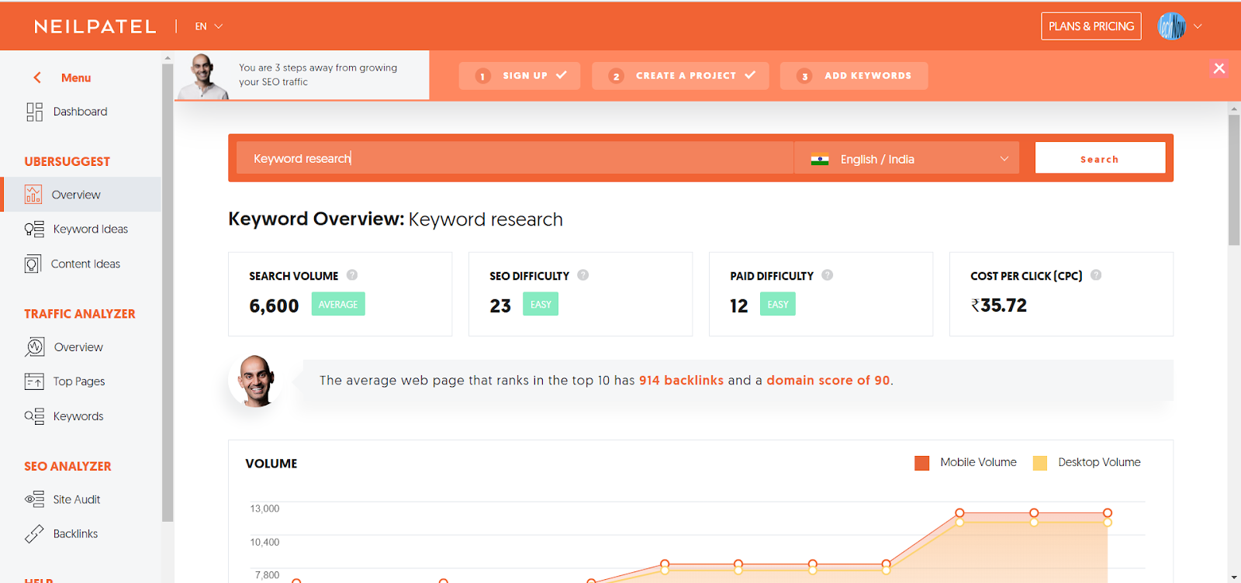
Task: Click the Traffic Analyzer Overview icon
Action: [35, 347]
